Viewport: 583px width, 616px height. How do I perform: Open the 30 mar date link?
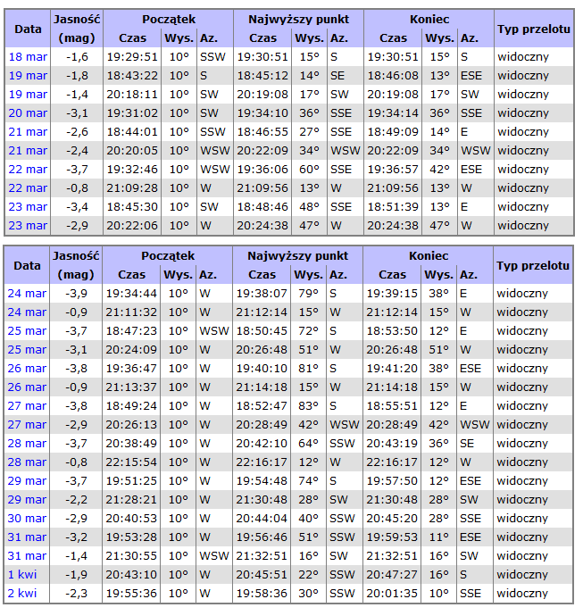27,519
